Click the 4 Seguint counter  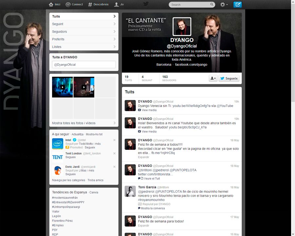click(x=147, y=78)
